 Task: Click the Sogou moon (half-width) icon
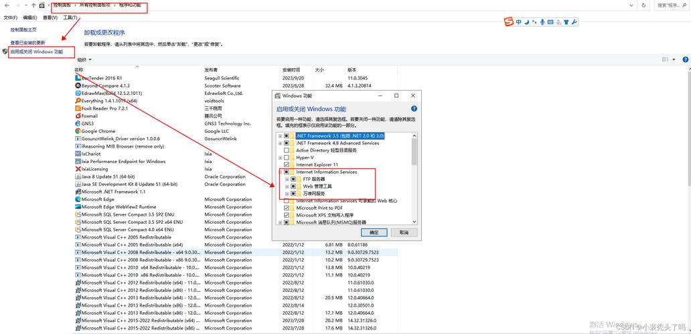pos(527,22)
